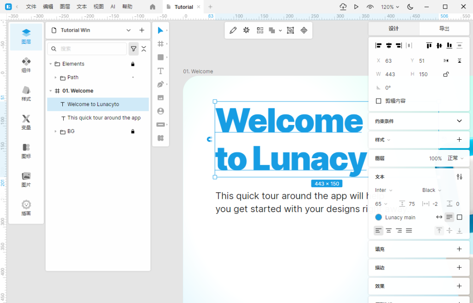473x303 pixels.
Task: Toggle the 剪辑内容 checkbox
Action: (x=379, y=101)
